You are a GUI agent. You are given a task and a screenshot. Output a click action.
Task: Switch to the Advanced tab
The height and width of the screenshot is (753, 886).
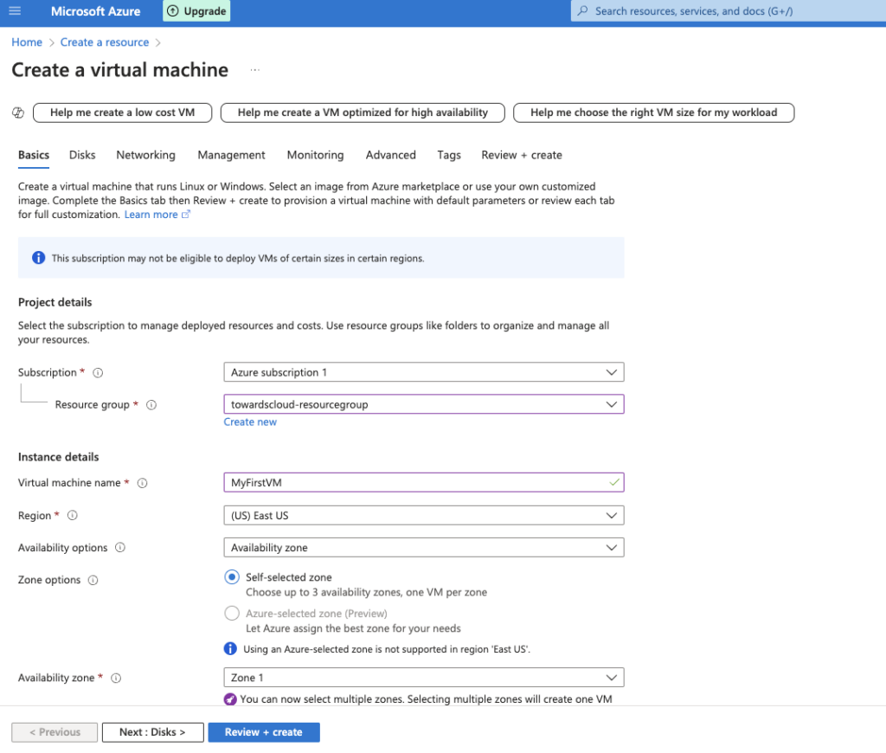[390, 155]
